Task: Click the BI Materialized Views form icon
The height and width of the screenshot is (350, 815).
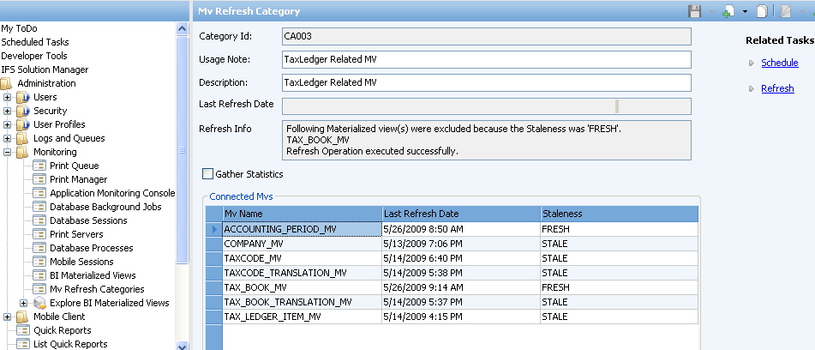Action: (x=39, y=275)
